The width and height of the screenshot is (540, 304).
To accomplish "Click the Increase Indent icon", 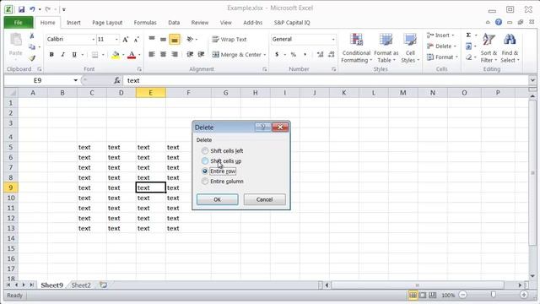I will point(201,54).
